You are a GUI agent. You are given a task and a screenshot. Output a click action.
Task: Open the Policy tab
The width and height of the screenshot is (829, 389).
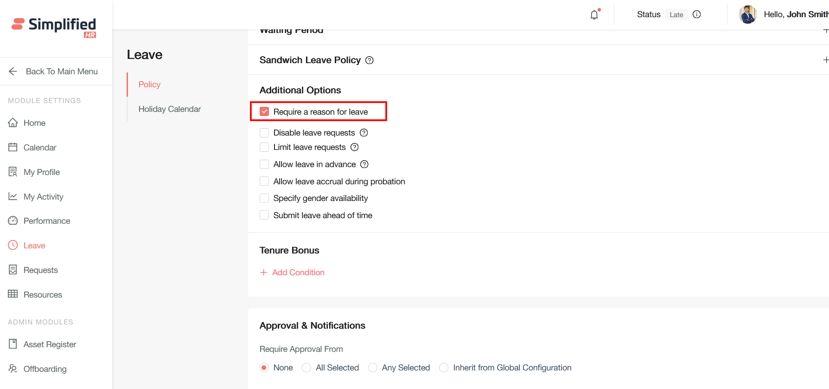[149, 84]
